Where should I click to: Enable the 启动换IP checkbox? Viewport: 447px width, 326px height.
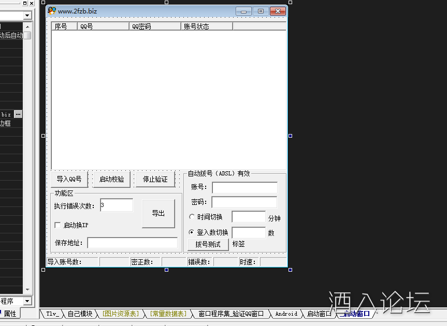click(x=58, y=225)
